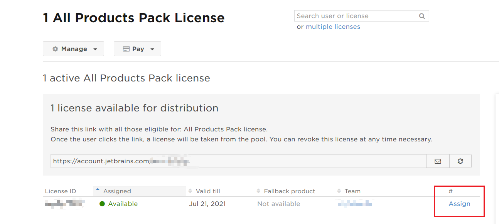Click Assign for the available license

(x=459, y=204)
